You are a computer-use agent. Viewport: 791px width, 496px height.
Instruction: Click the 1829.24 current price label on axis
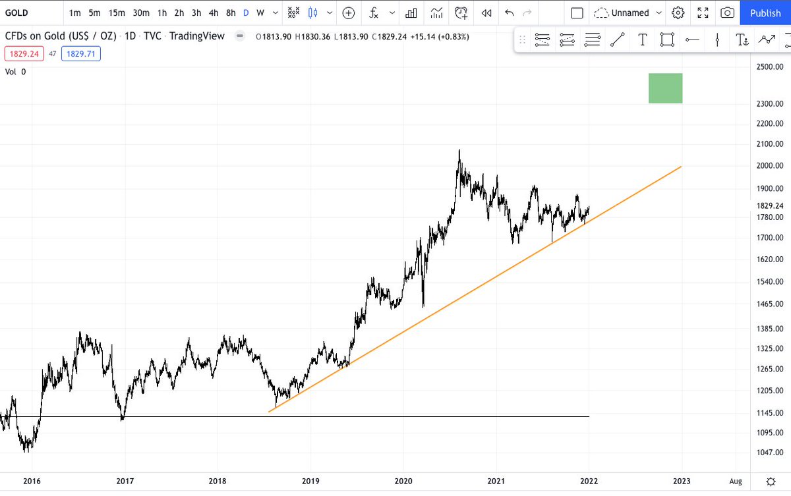771,206
